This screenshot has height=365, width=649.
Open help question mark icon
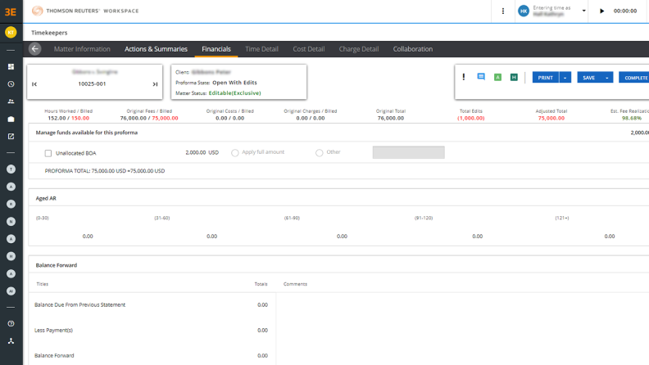(x=11, y=323)
